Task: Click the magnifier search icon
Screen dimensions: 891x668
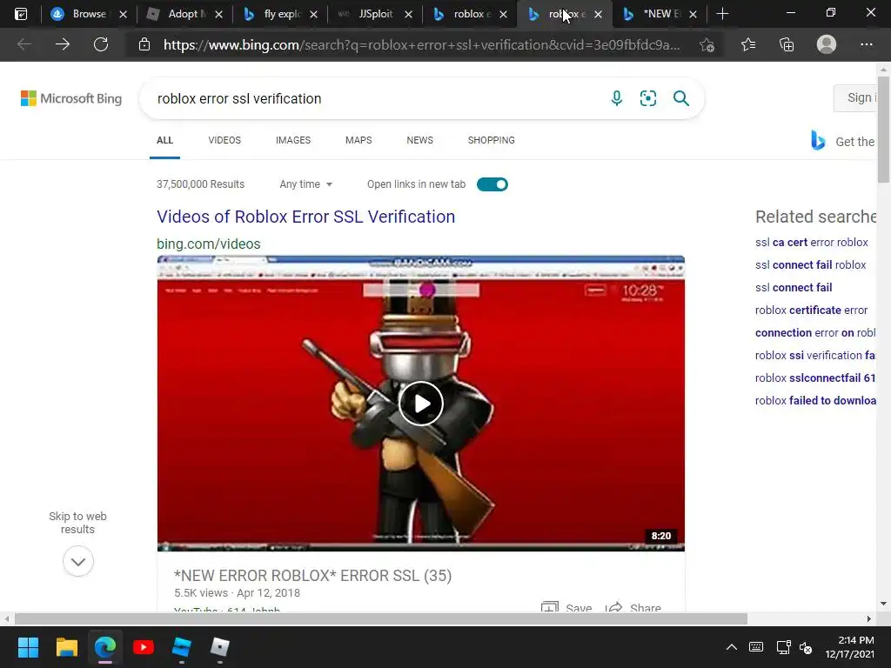Action: [680, 98]
